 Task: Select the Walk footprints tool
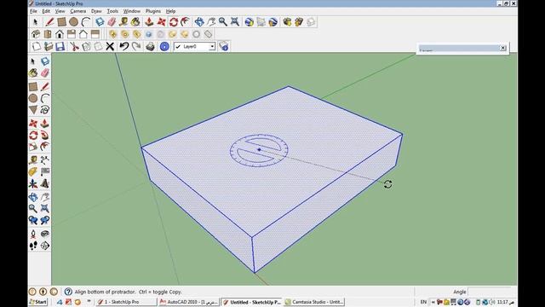pos(33,246)
